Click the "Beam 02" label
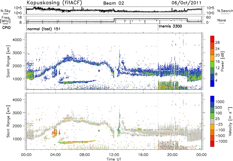Screen dimensions: 233x161 114,3
